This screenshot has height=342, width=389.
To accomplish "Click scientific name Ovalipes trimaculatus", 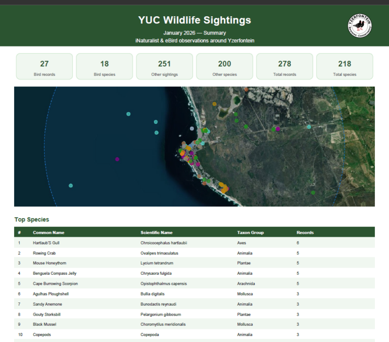I will [x=159, y=253].
